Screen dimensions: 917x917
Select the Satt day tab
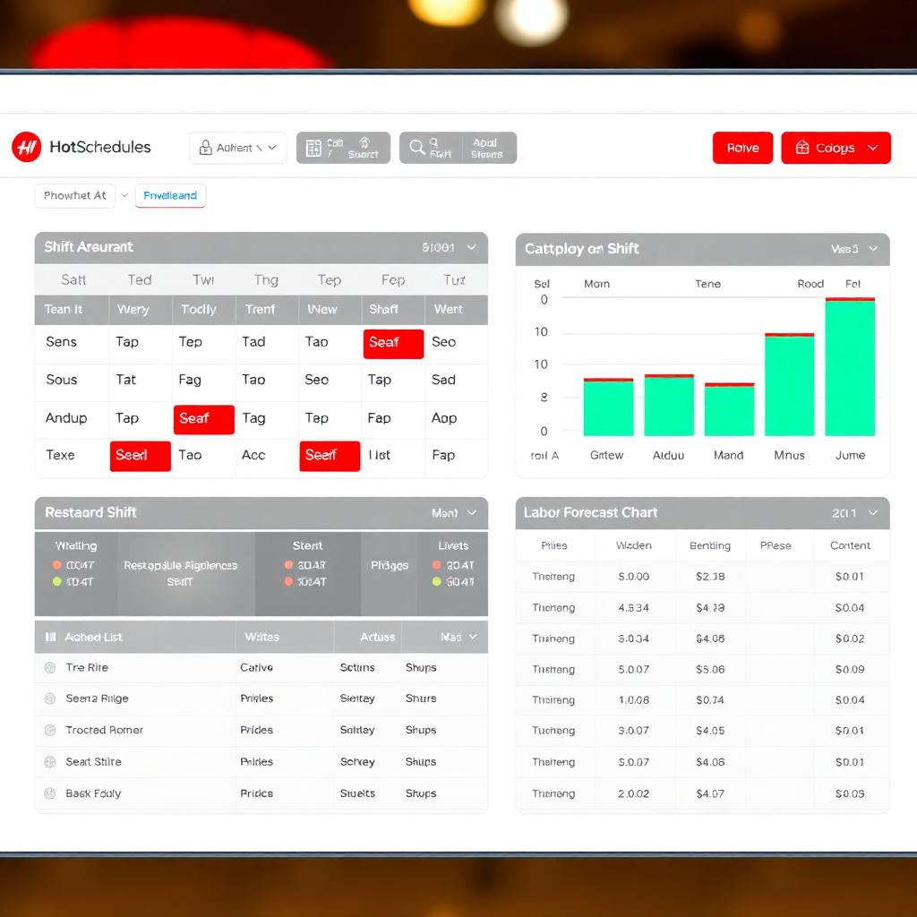[x=73, y=279]
